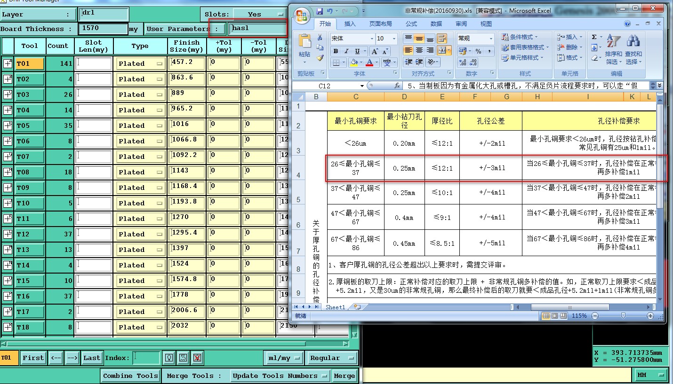673x384 pixels.
Task: Click the red font color A swatch
Action: (x=369, y=63)
